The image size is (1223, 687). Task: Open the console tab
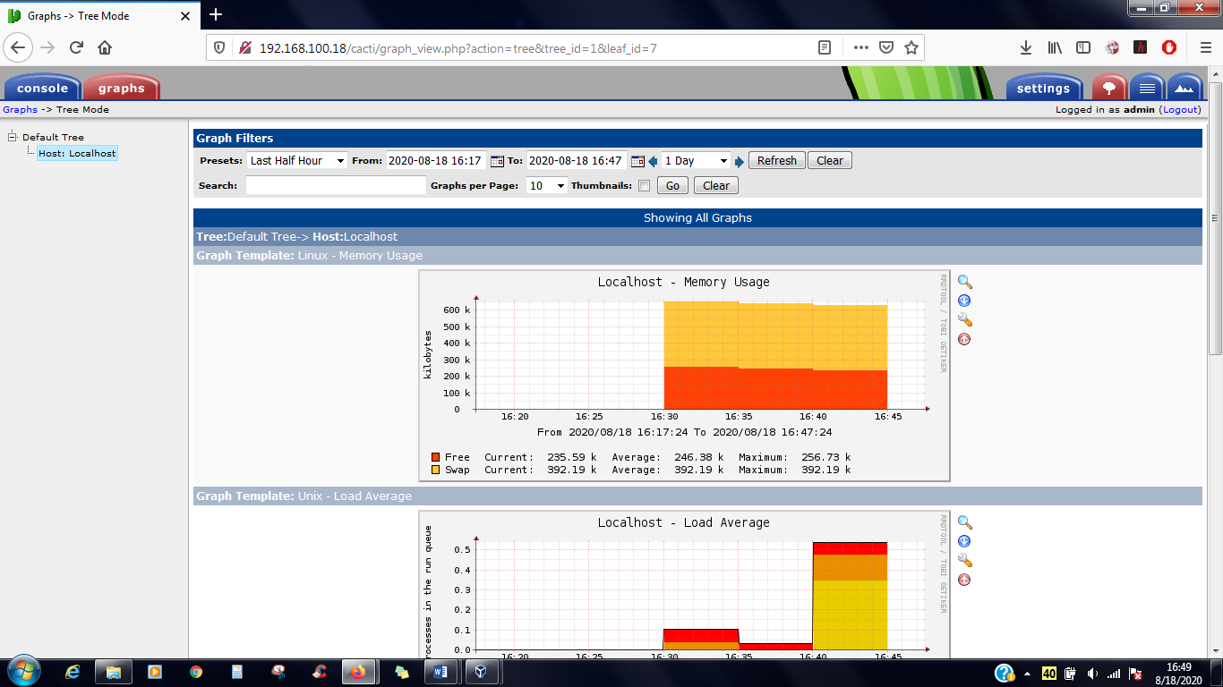pyautogui.click(x=42, y=88)
